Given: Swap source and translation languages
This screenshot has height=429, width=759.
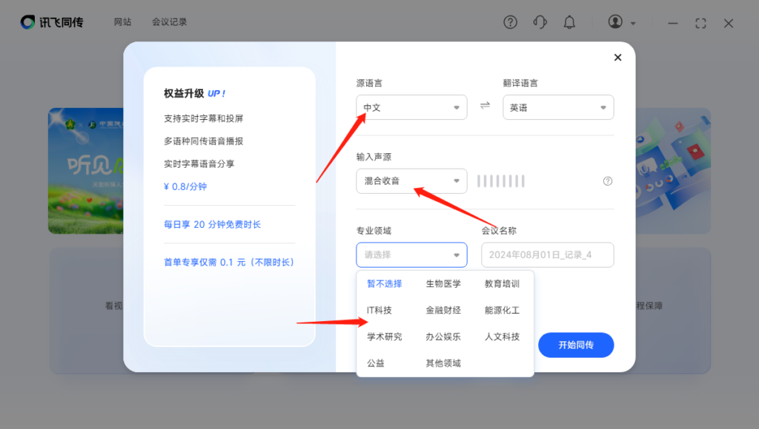Looking at the screenshot, I should pos(485,106).
